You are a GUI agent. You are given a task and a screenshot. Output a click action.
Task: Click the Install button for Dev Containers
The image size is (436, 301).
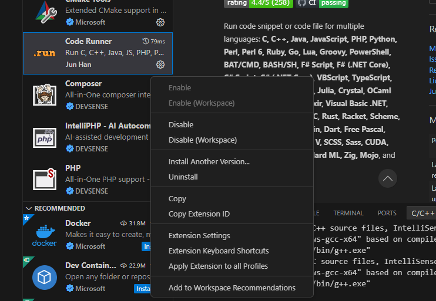tap(142, 289)
